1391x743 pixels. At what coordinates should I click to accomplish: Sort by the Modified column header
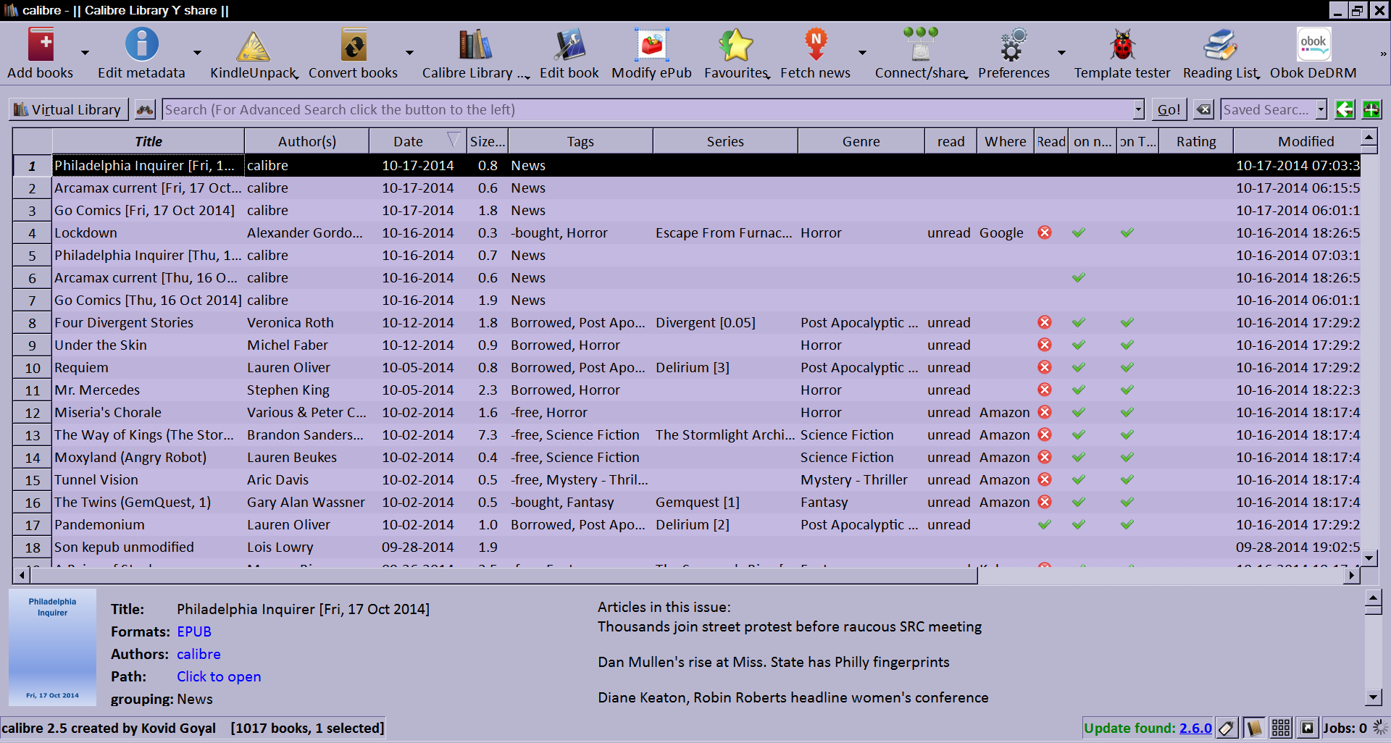coord(1297,141)
